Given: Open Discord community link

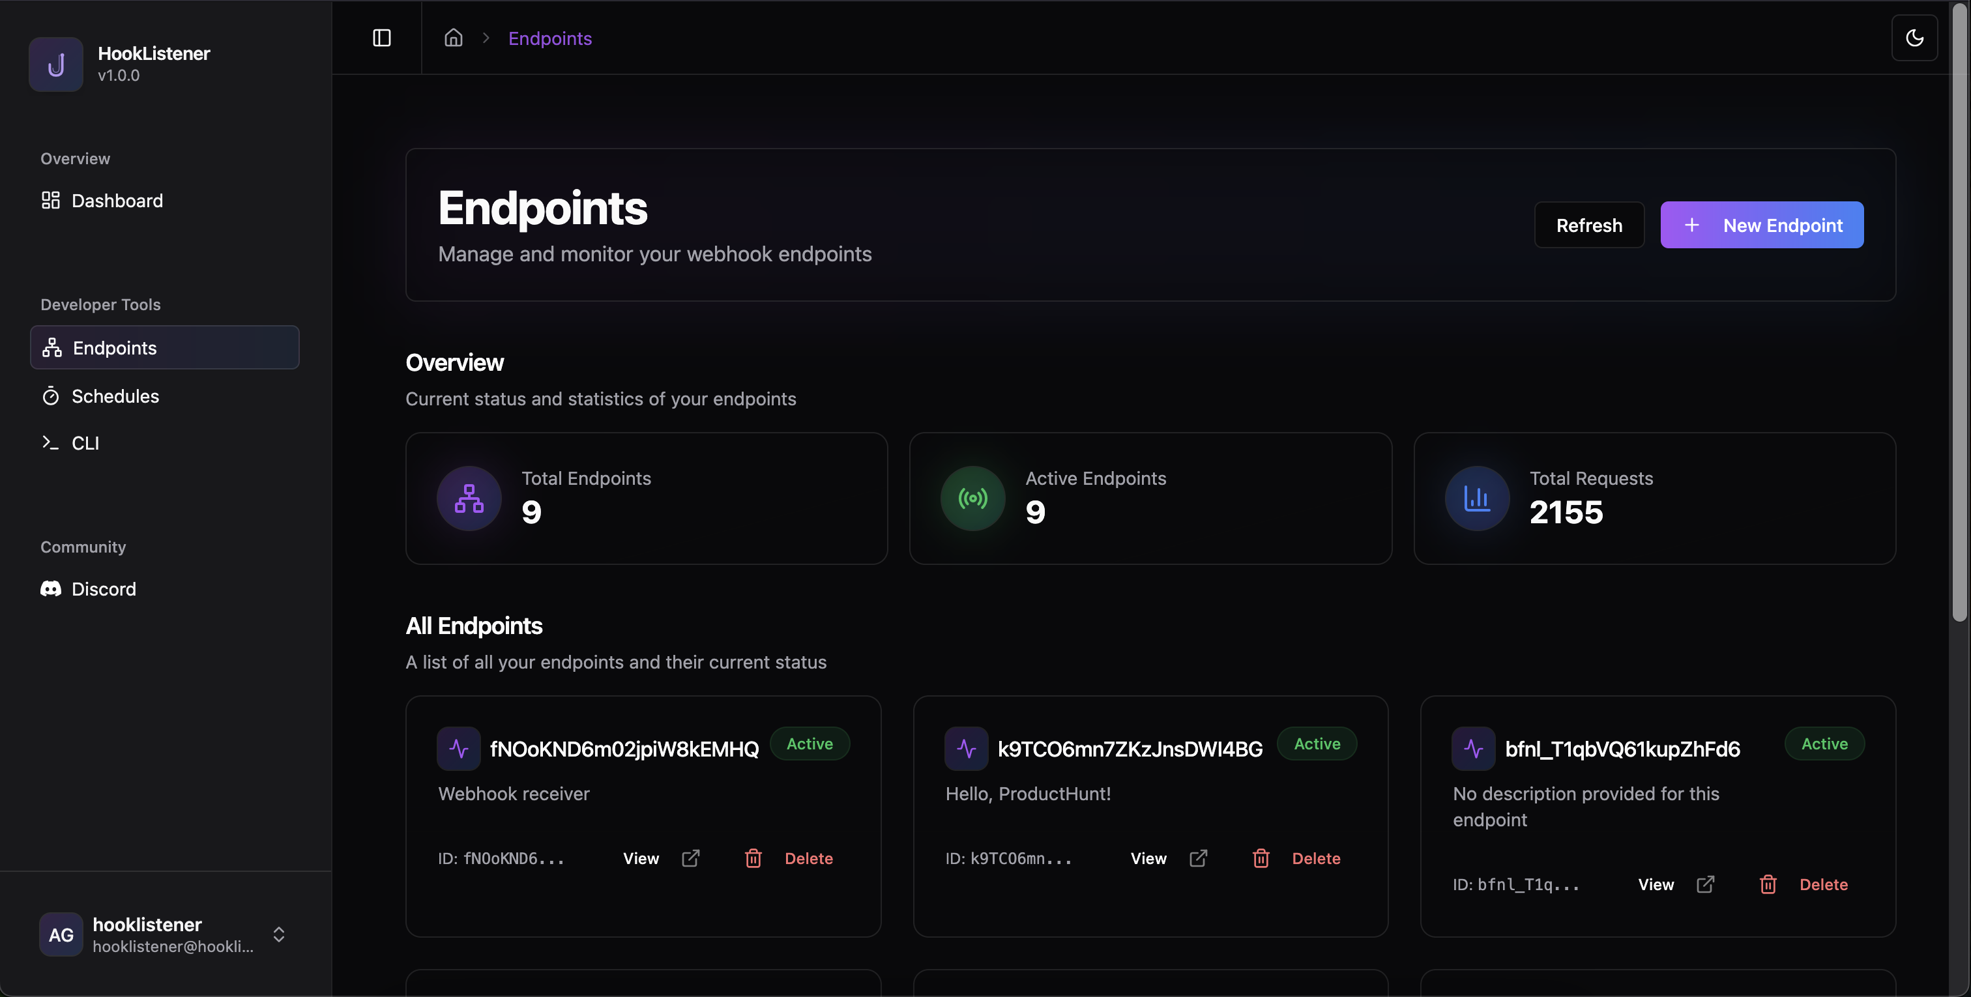Looking at the screenshot, I should point(103,589).
